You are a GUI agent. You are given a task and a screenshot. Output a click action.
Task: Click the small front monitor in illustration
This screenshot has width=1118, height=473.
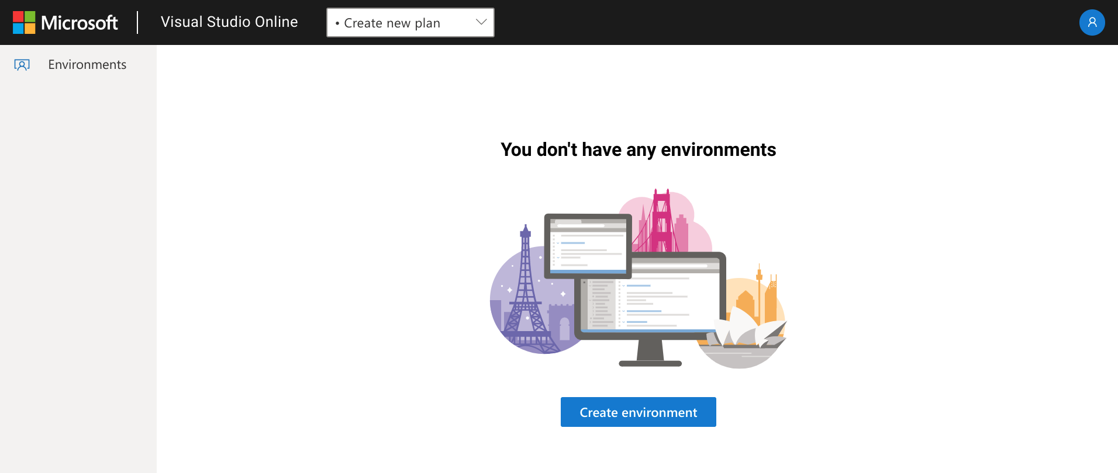(x=588, y=245)
